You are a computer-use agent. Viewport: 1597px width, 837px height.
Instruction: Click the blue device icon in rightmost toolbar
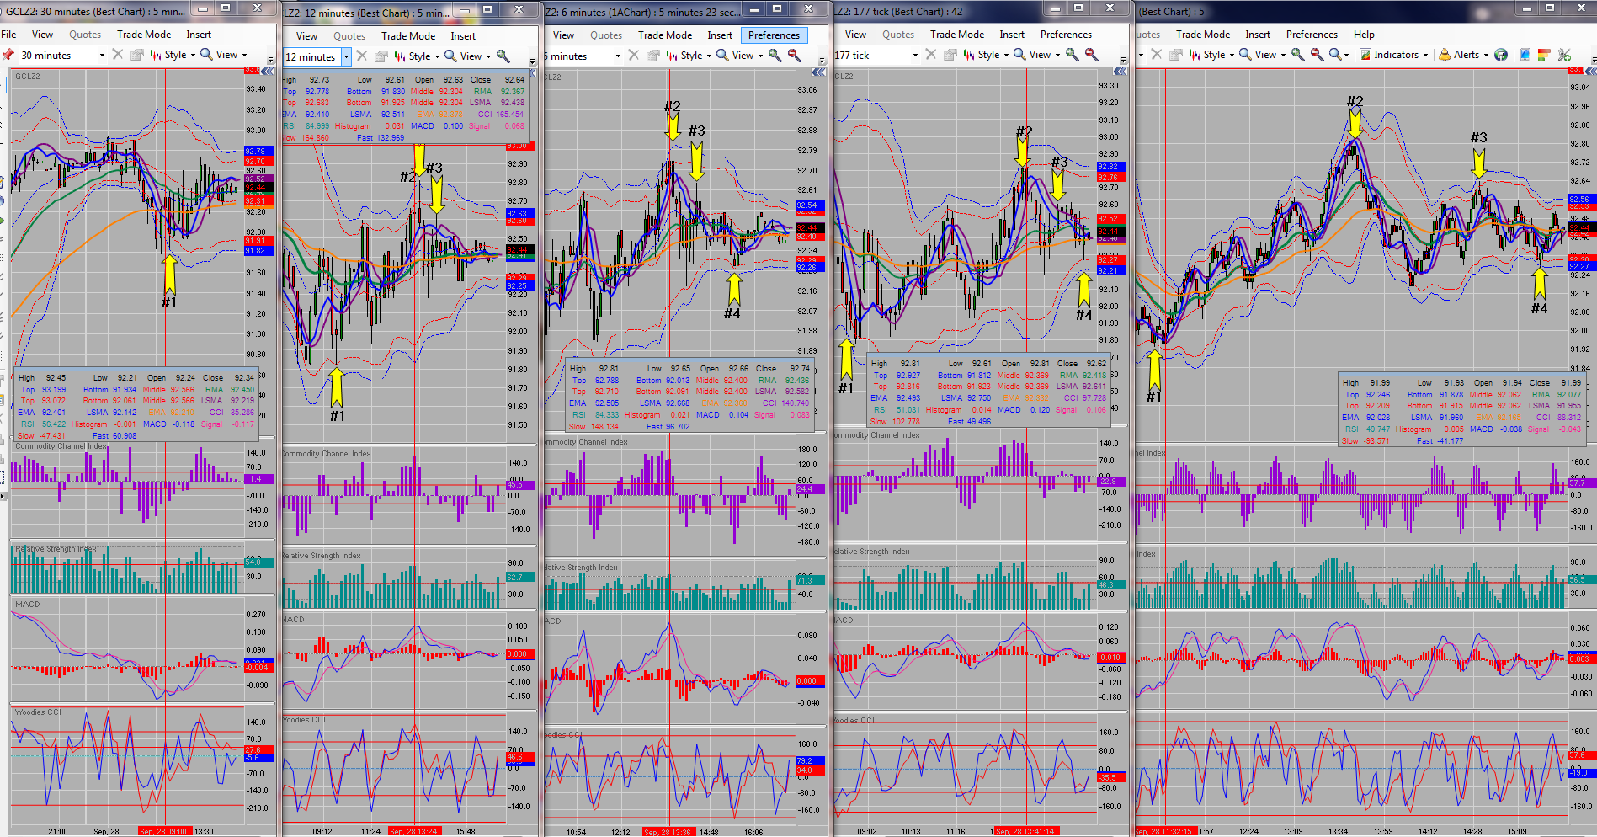point(1525,55)
